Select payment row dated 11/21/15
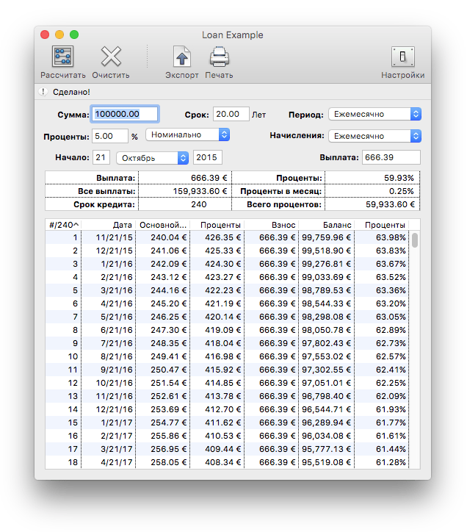Viewport: 467px width, 532px height. point(220,237)
